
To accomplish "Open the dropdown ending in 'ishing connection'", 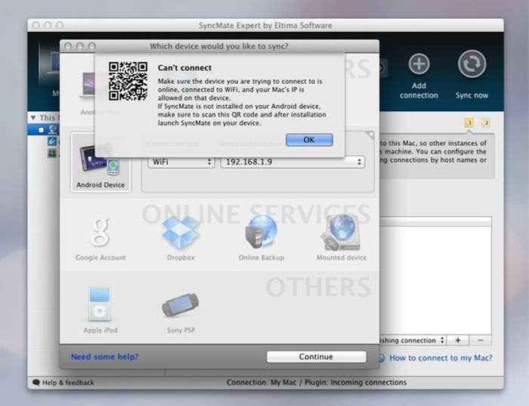I will (x=413, y=340).
